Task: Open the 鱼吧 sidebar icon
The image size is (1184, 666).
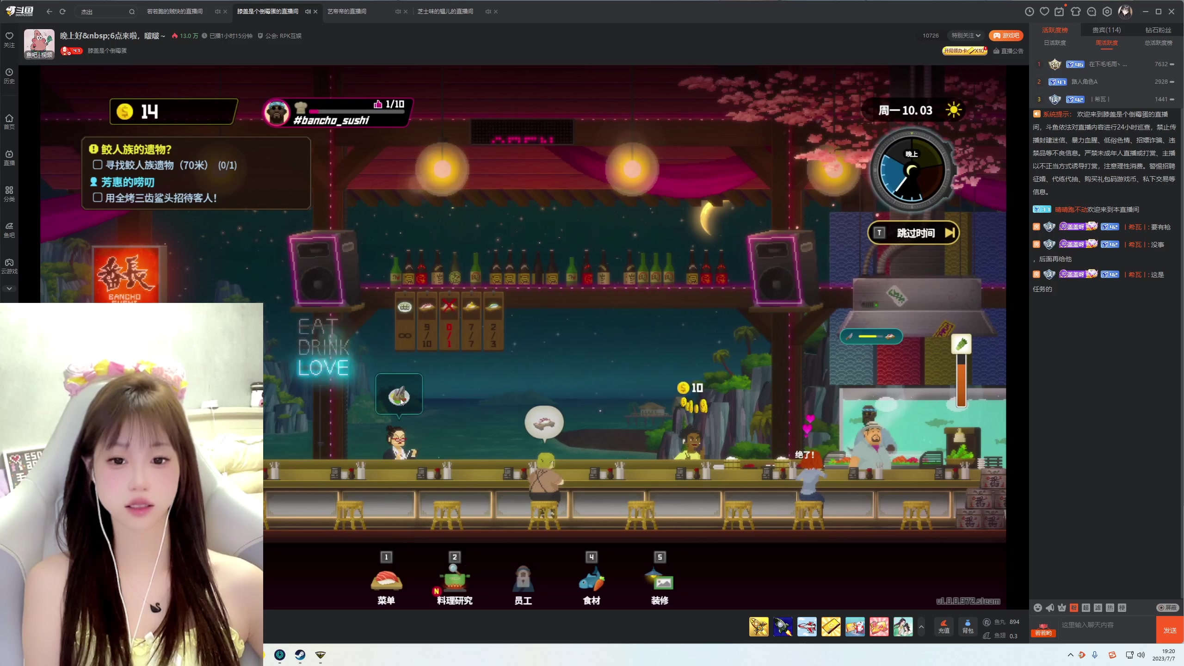Action: pyautogui.click(x=9, y=230)
